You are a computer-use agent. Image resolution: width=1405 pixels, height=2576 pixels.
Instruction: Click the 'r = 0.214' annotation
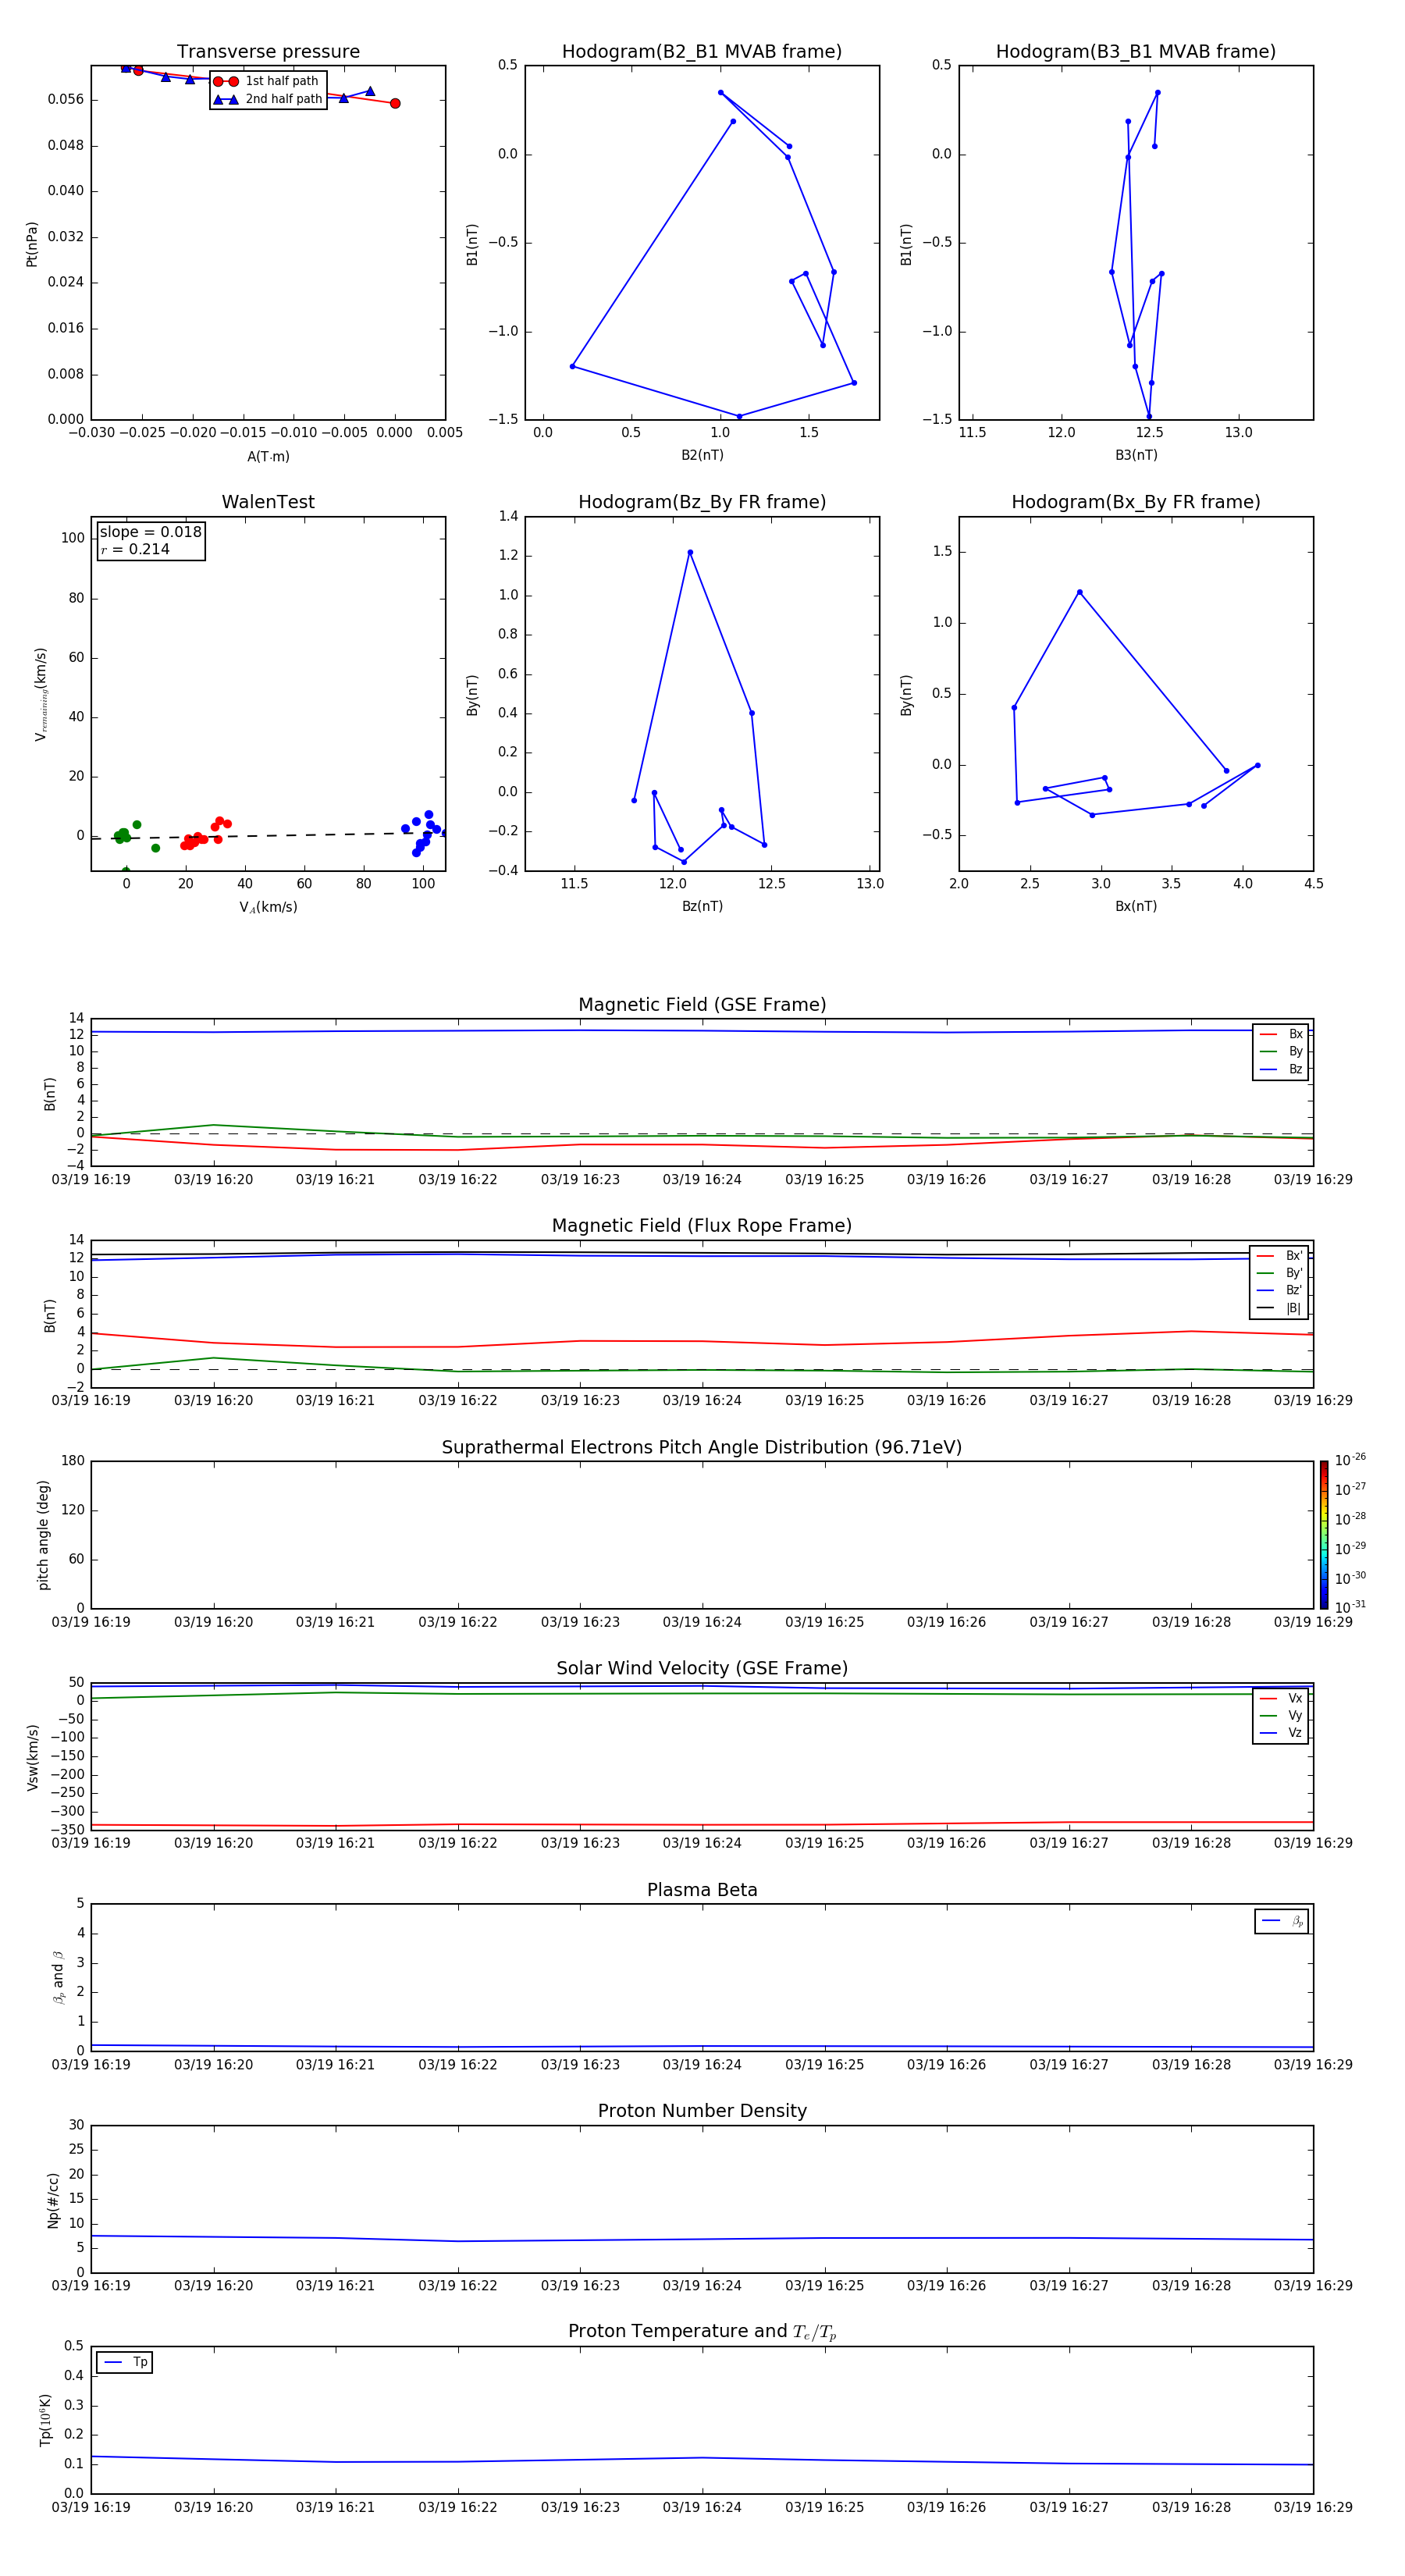click(x=135, y=549)
